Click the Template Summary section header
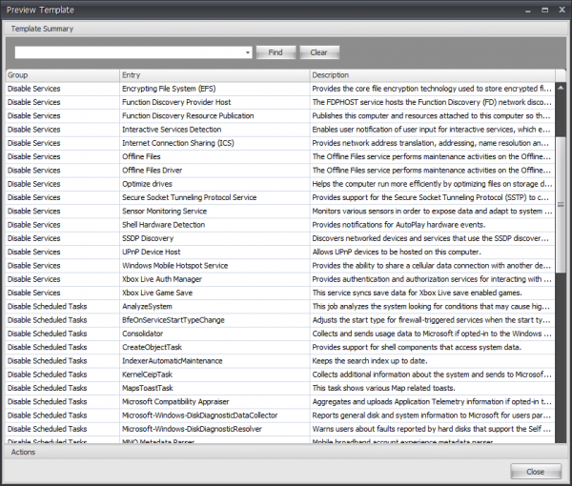The height and width of the screenshot is (486, 572). pyautogui.click(x=42, y=29)
